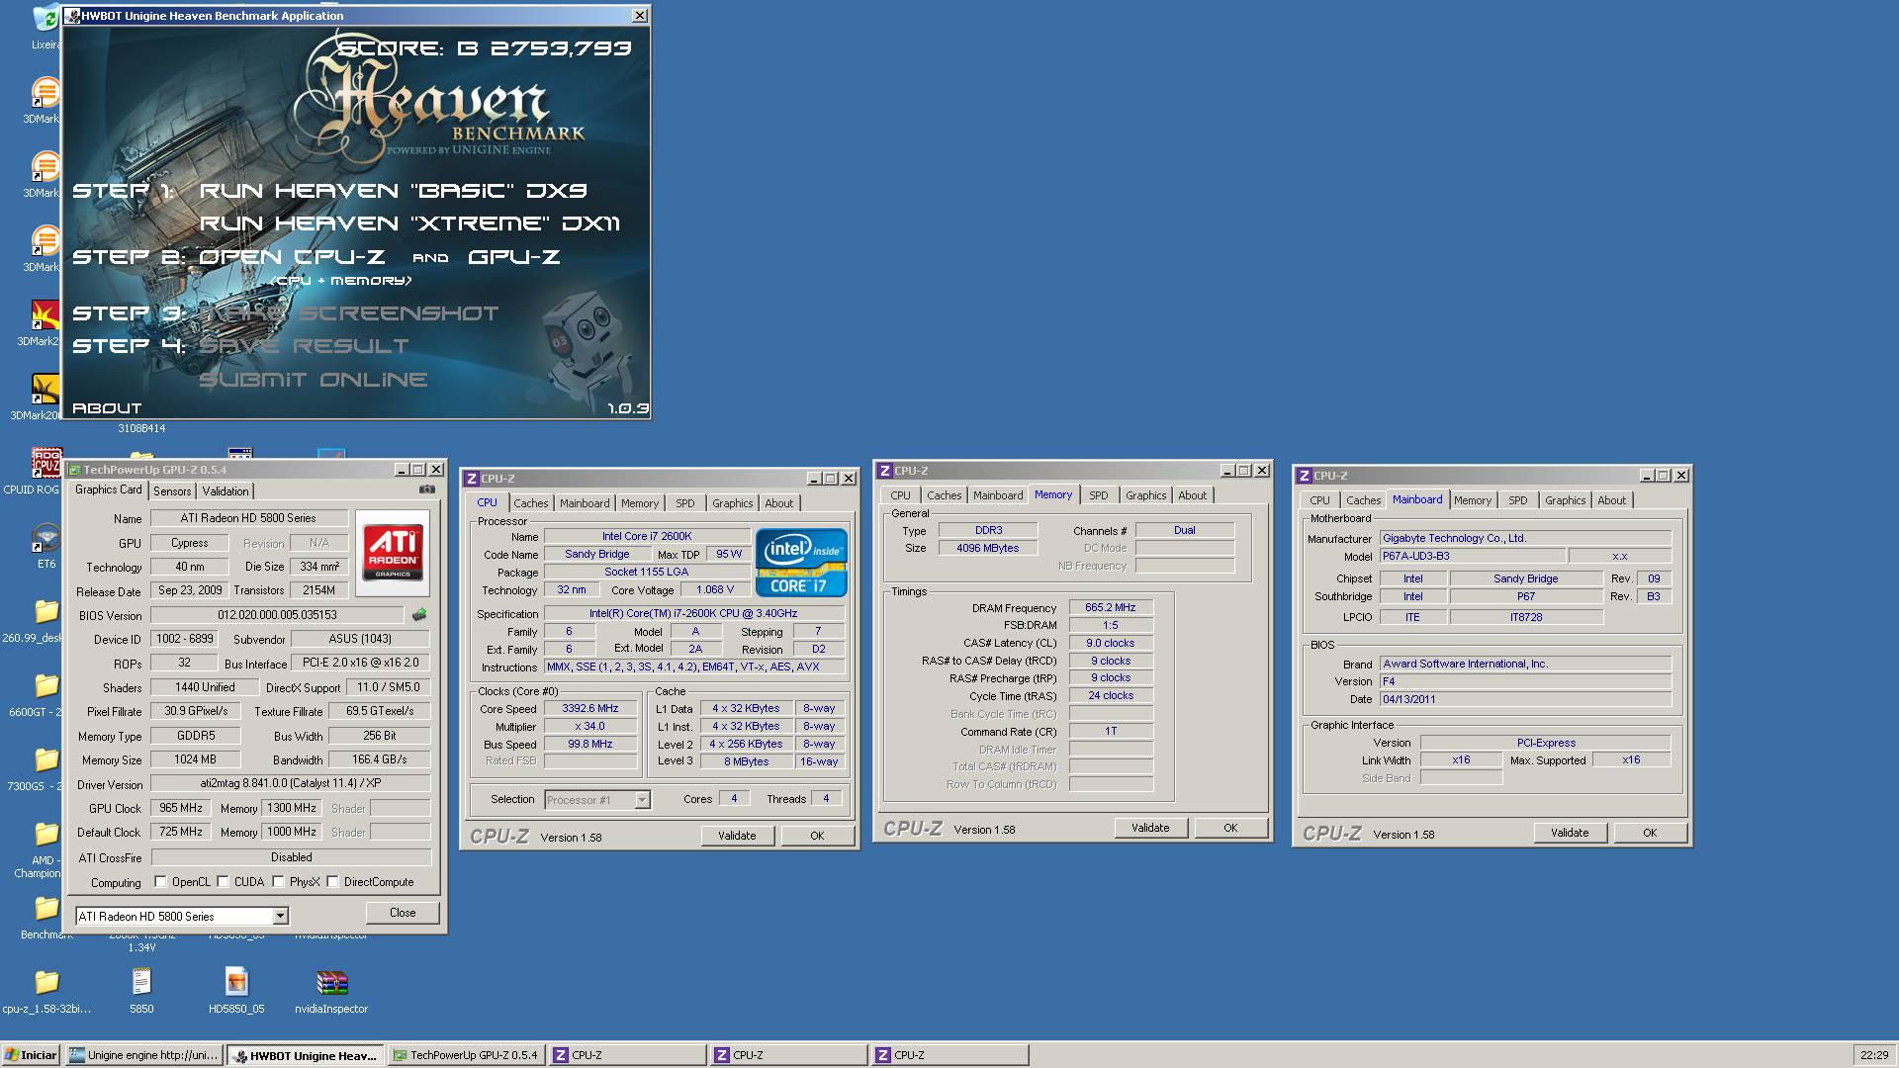Screen dimensions: 1899x1068
Task: Click the DRAM Frequency value 665.2 MHz
Action: click(1110, 608)
